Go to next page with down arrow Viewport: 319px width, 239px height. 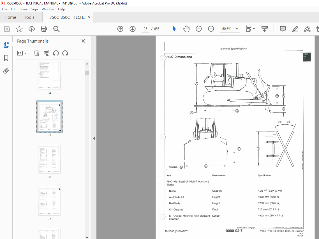coord(133,29)
